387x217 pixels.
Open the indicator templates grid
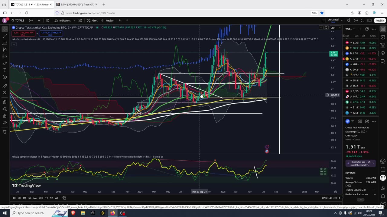[80, 20]
